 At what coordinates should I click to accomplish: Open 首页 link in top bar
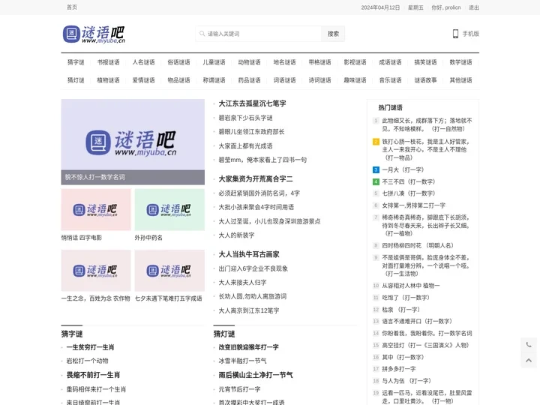pyautogui.click(x=72, y=7)
